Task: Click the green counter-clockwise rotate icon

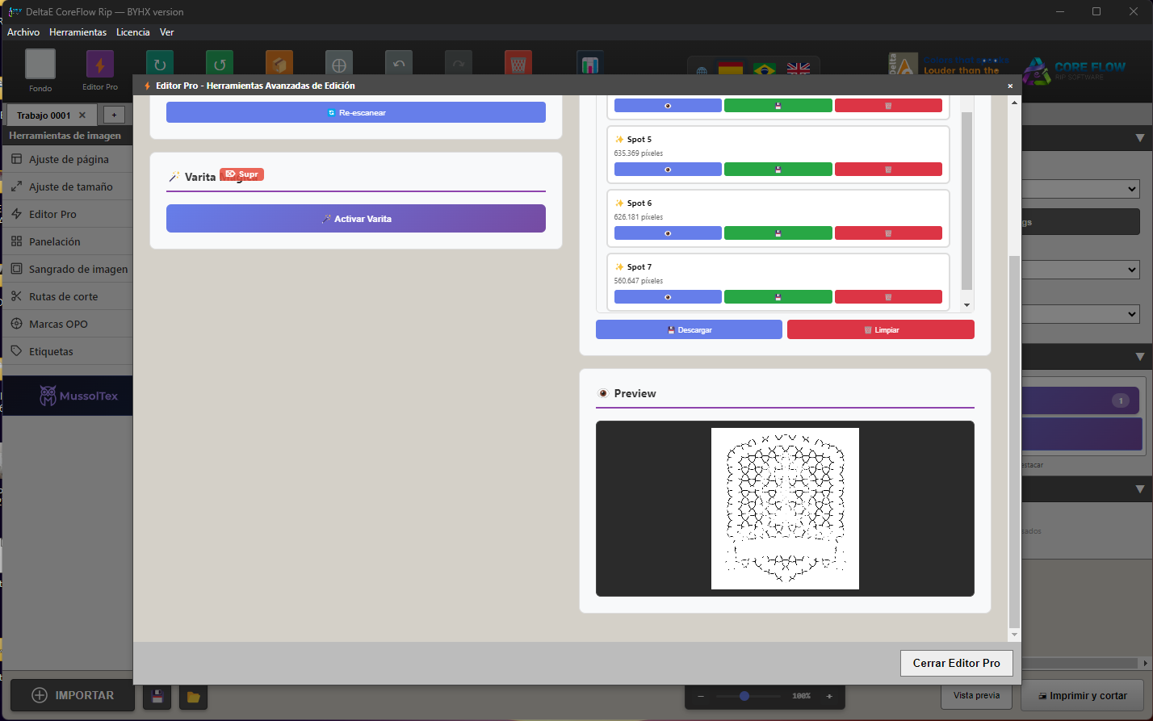Action: [x=220, y=63]
